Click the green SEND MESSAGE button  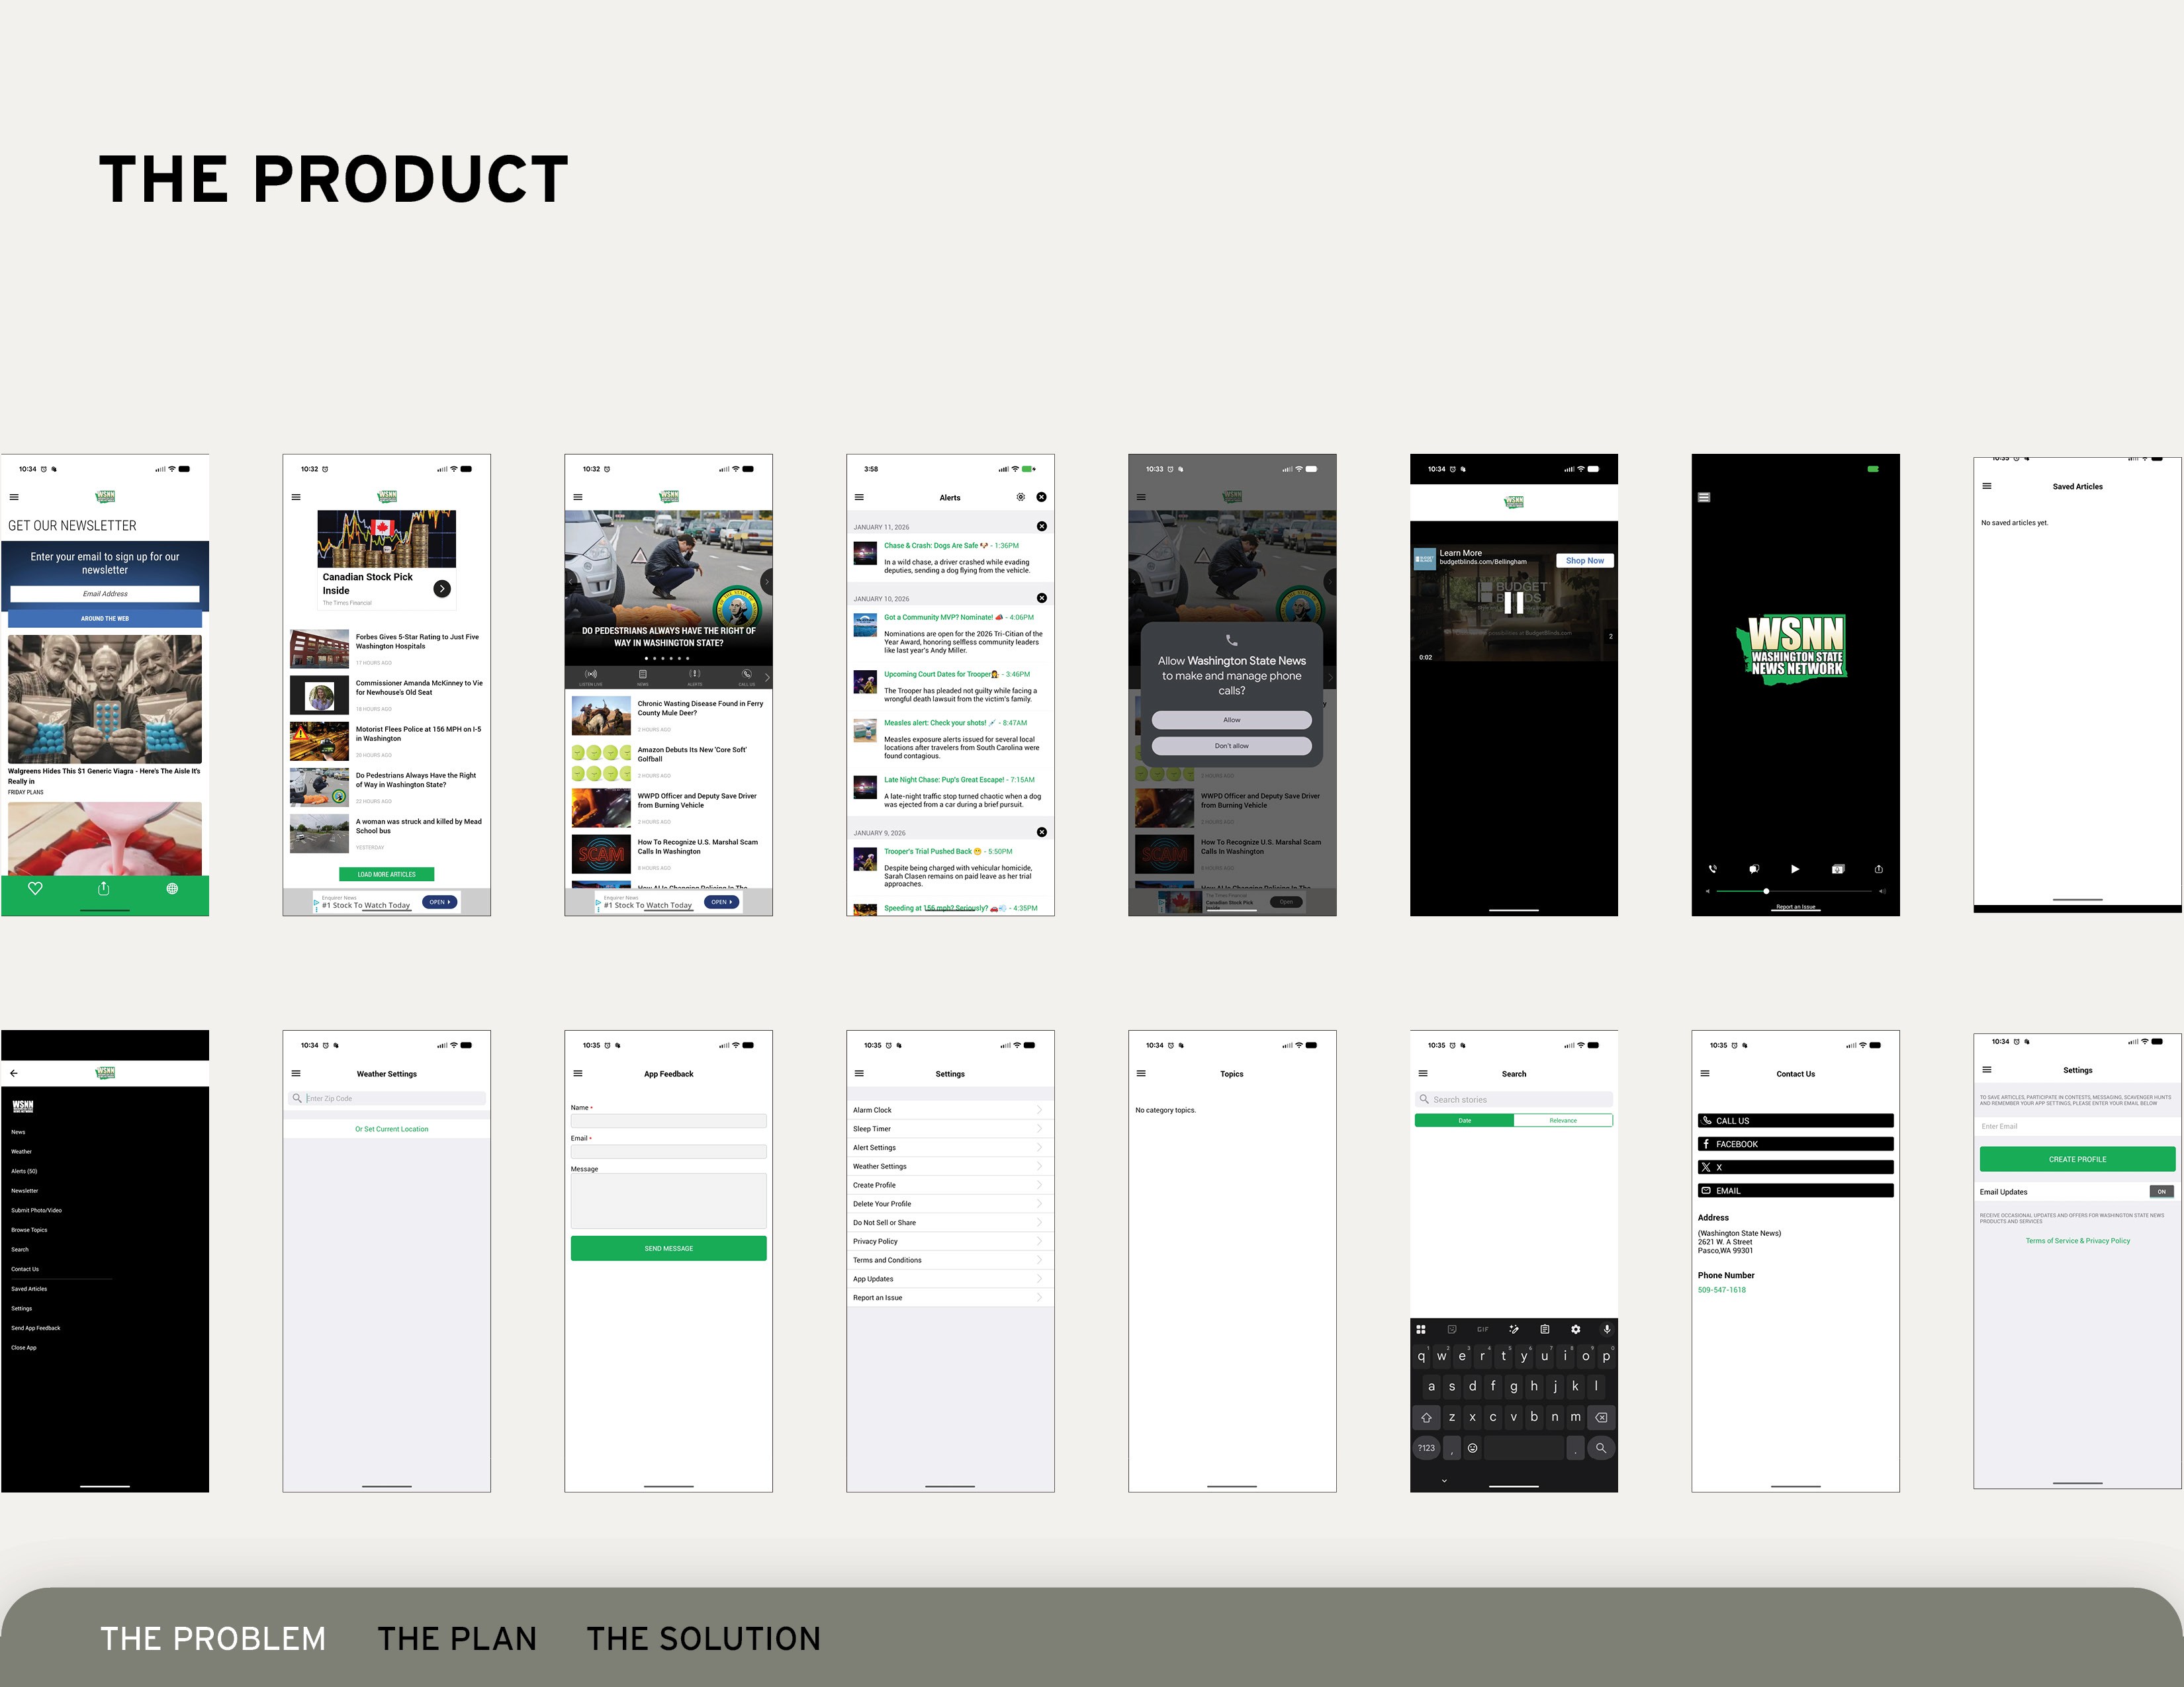668,1248
